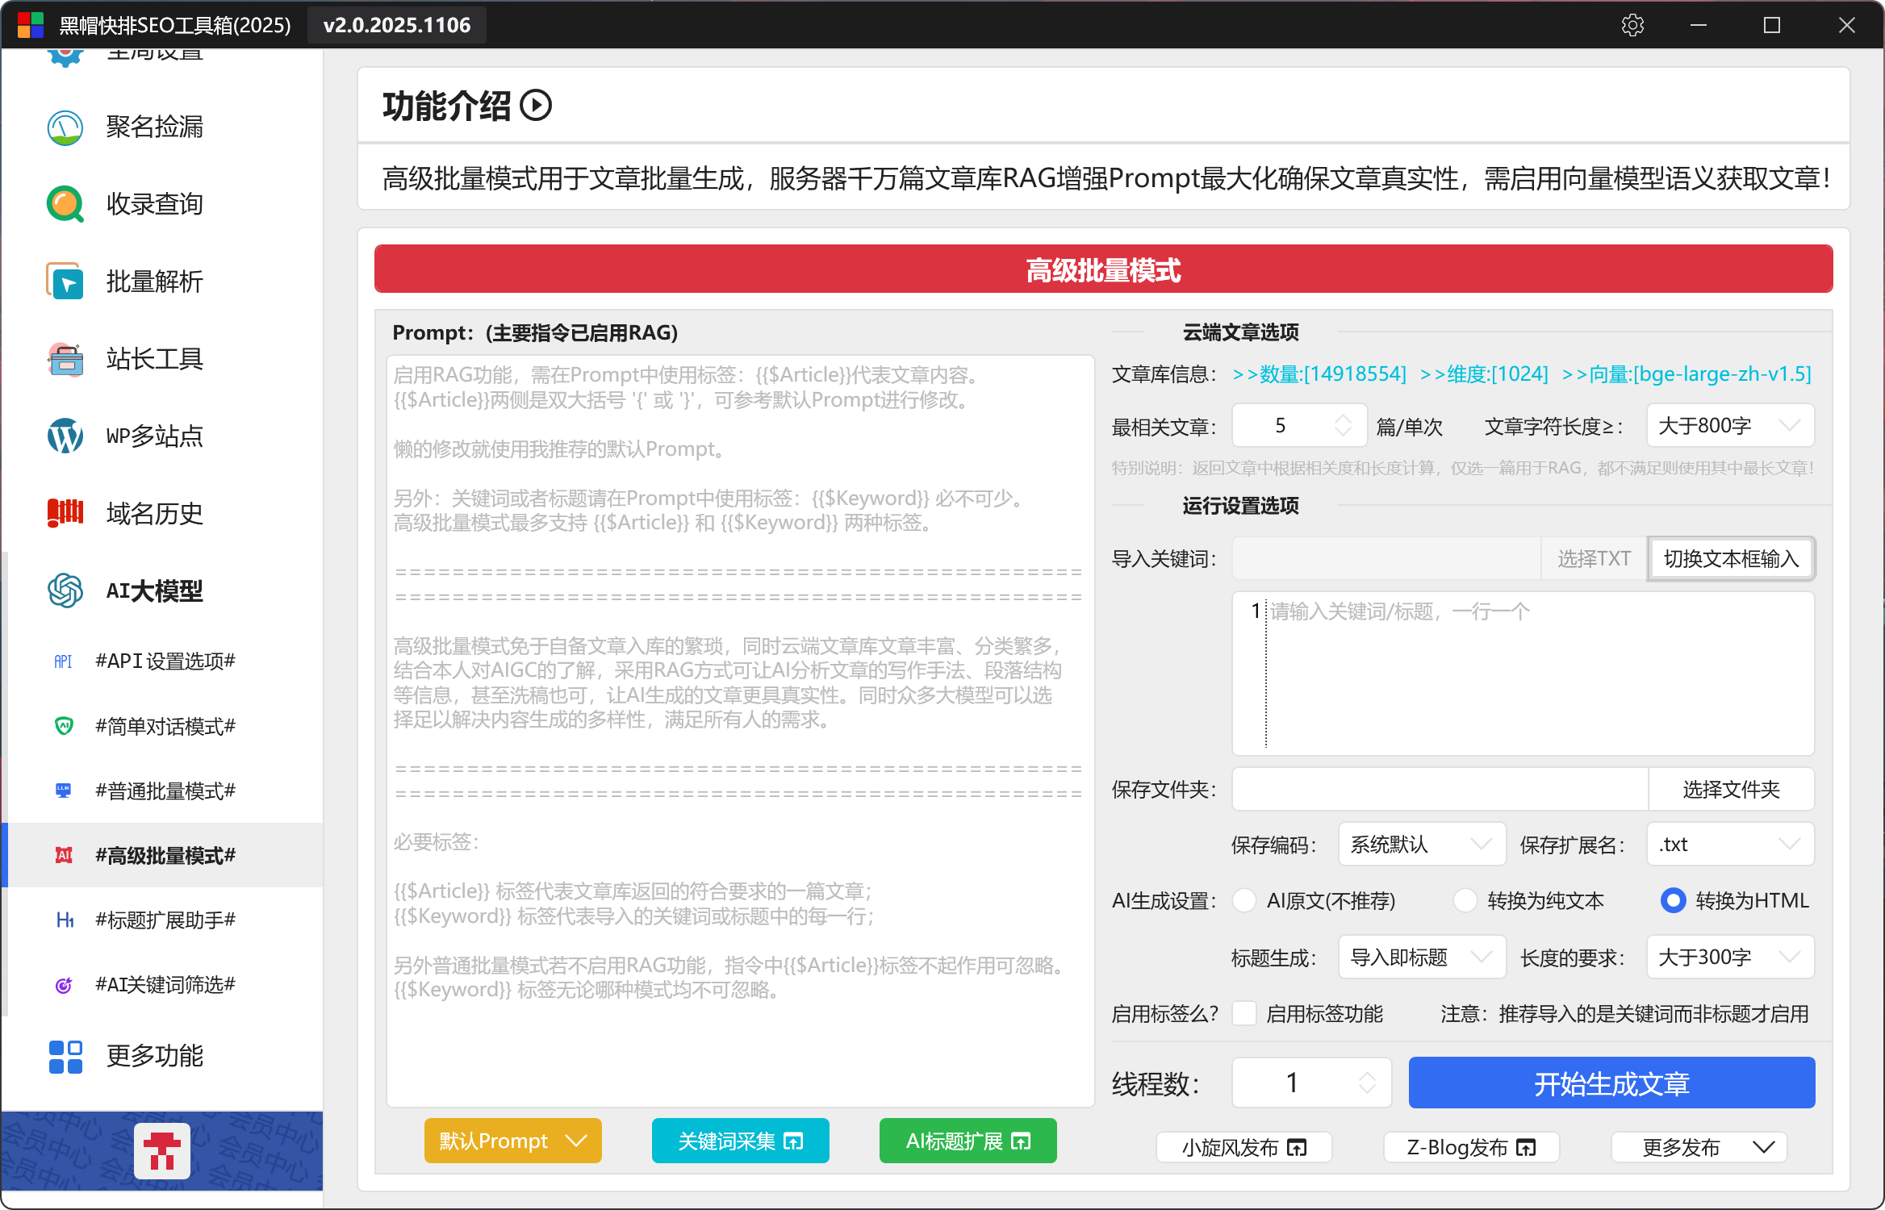Open 保存编码 系统默认 dropdown
The height and width of the screenshot is (1210, 1885).
click(x=1421, y=845)
